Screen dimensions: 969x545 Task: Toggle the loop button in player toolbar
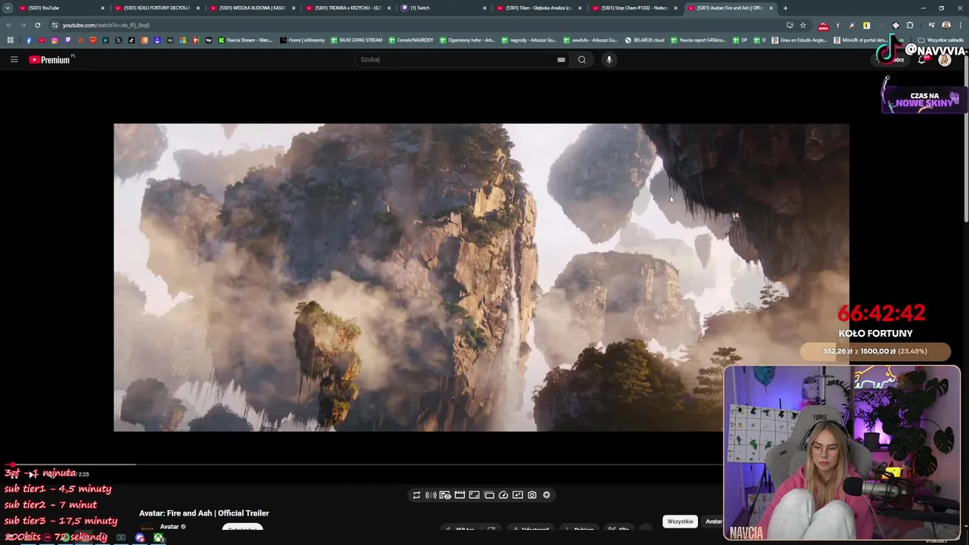(416, 495)
